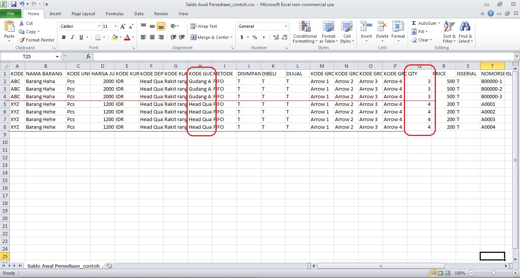520x278 pixels.
Task: Click the Name Box showing T25
Action: click(27, 56)
